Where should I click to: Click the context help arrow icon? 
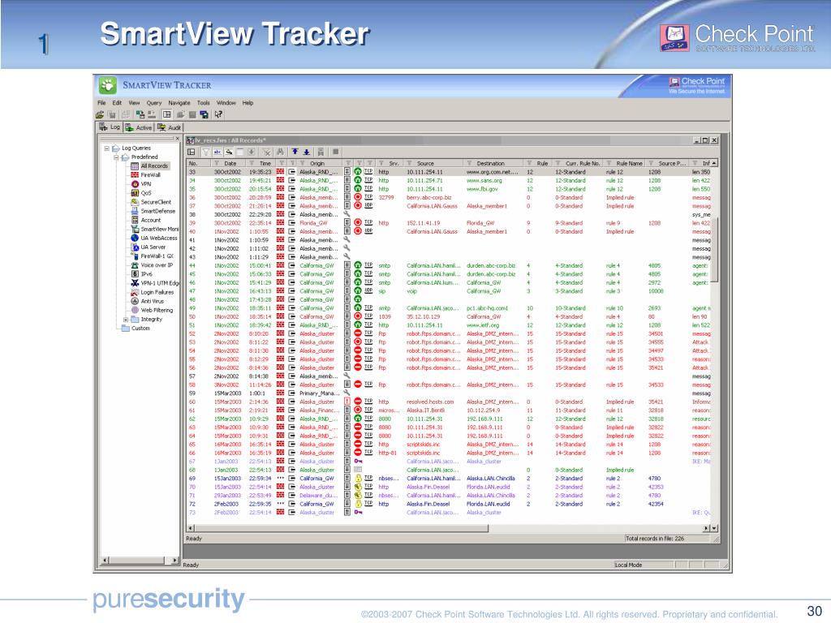[x=218, y=114]
